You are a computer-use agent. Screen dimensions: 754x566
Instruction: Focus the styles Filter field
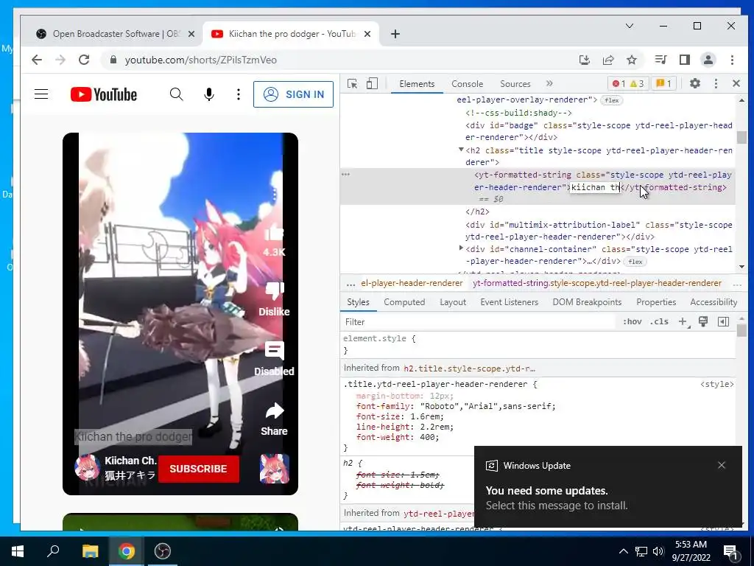coord(479,322)
